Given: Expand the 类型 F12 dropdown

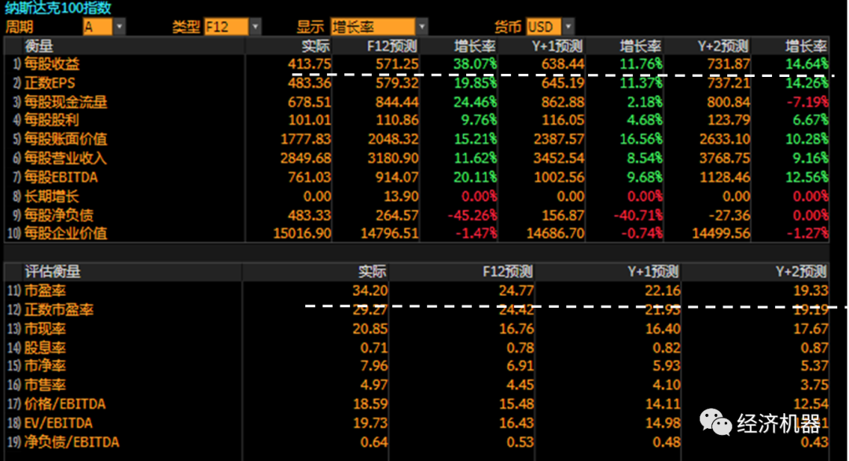Looking at the screenshot, I should (255, 27).
